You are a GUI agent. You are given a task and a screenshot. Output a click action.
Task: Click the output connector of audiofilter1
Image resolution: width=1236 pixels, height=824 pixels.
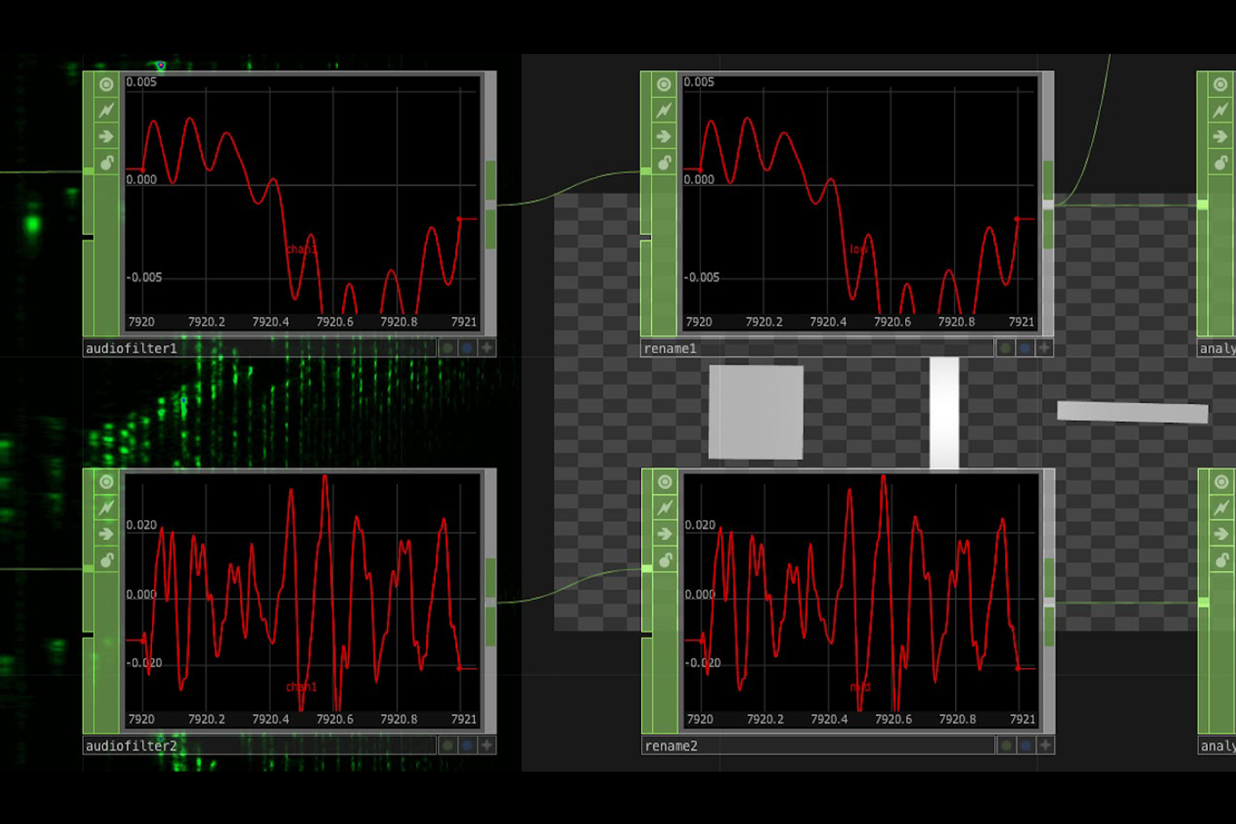(x=490, y=204)
